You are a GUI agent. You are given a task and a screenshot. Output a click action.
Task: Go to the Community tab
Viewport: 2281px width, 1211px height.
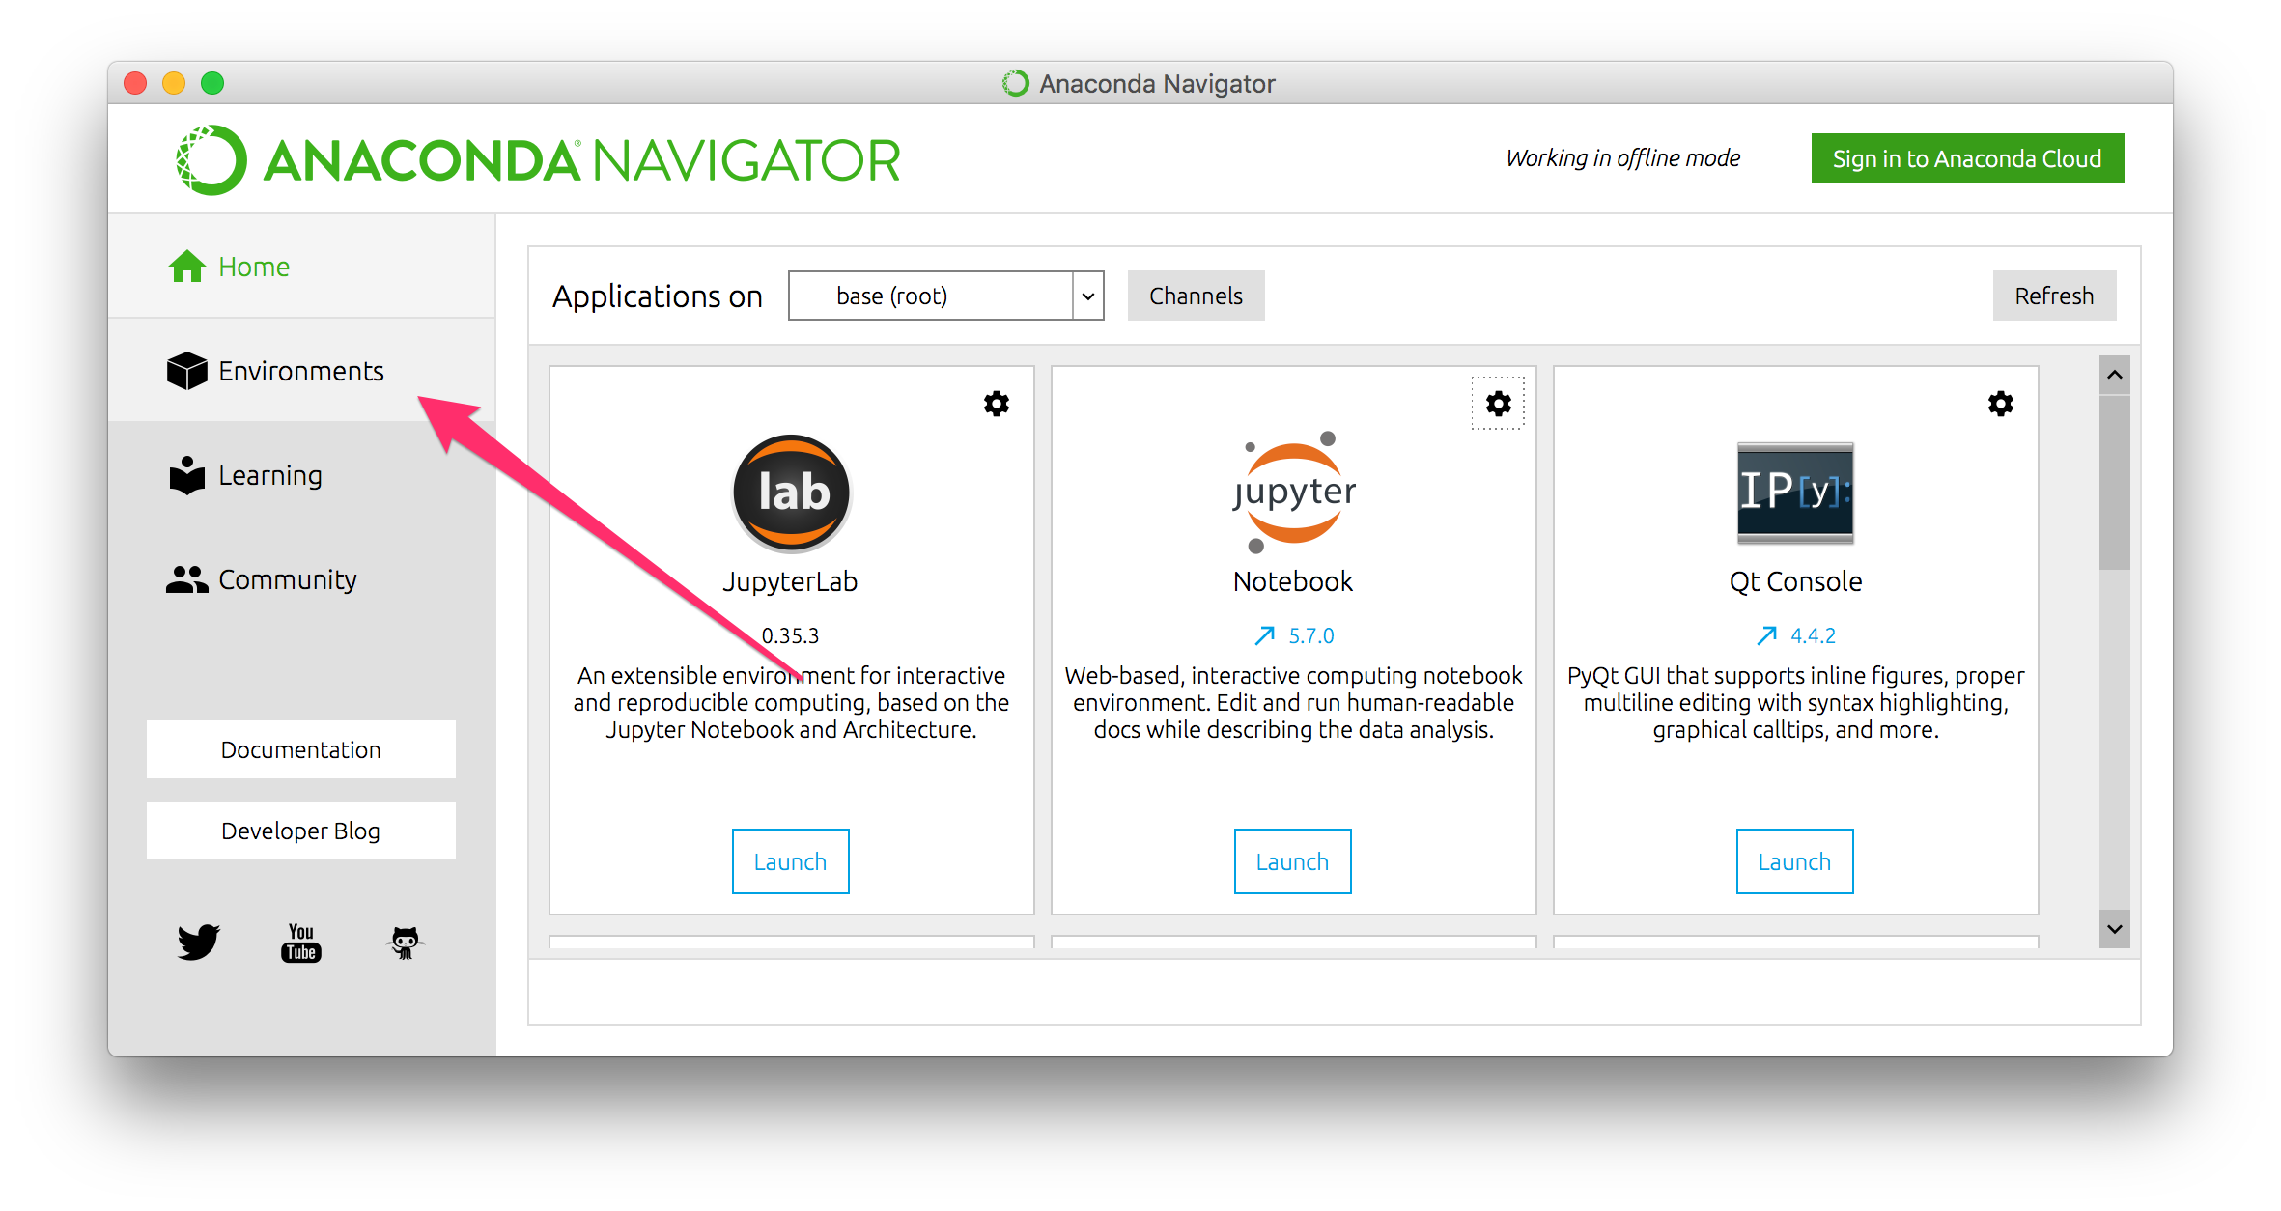[x=287, y=579]
